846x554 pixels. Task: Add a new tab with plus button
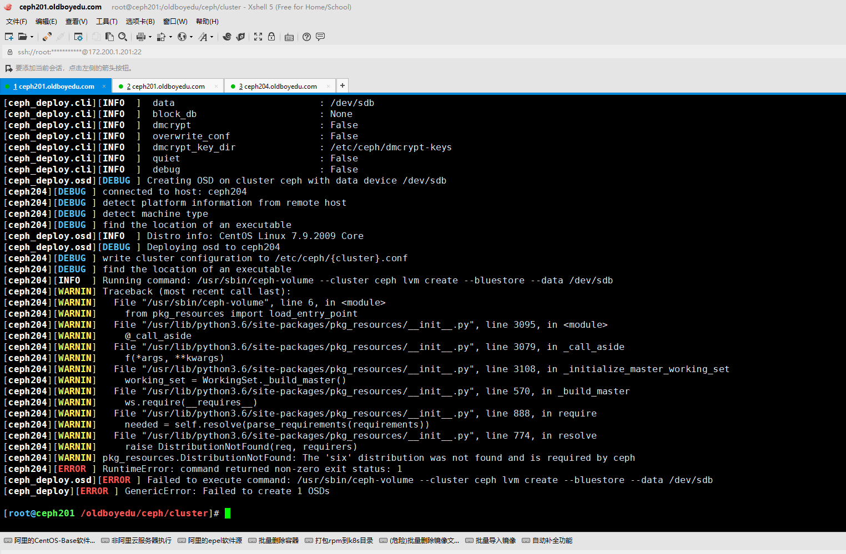coord(343,85)
